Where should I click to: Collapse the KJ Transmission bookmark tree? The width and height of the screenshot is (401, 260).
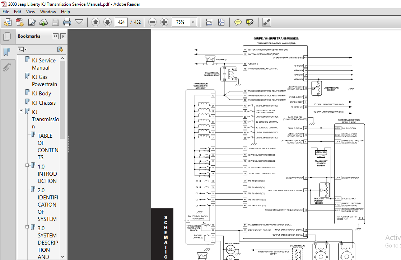(22, 110)
